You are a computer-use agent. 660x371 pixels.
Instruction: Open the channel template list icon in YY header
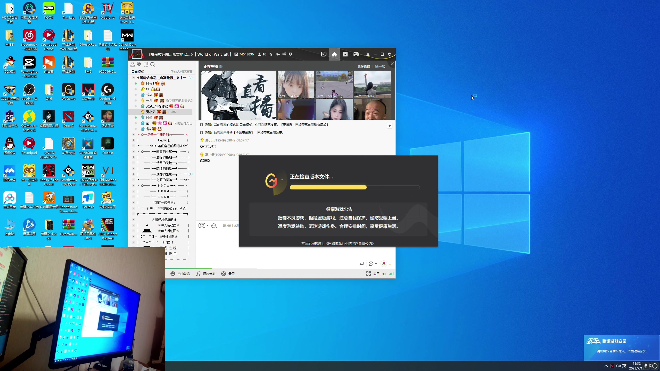pos(345,54)
